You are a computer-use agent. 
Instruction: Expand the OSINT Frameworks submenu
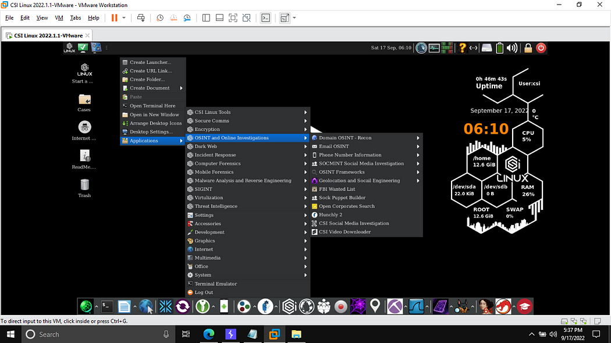[x=366, y=172]
